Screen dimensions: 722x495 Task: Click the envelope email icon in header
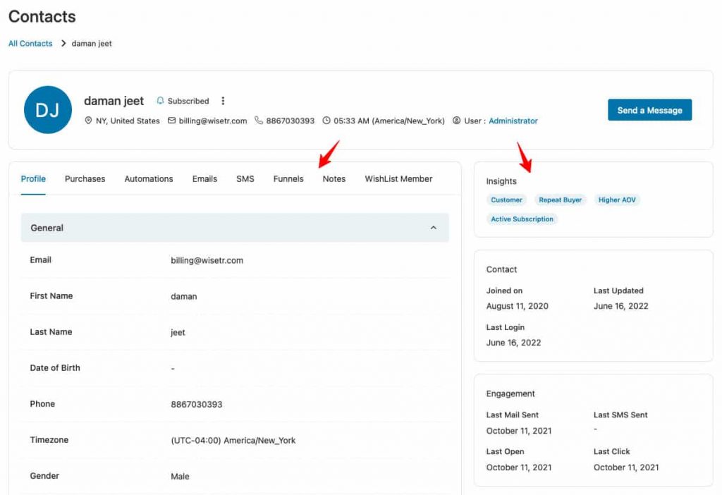pyautogui.click(x=171, y=121)
